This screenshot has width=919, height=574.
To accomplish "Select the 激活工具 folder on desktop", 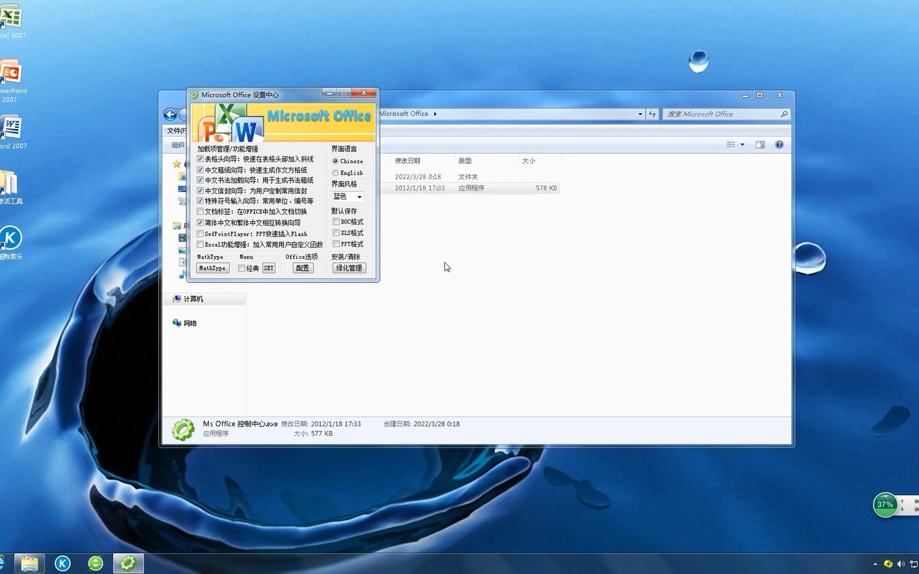I will point(9,187).
